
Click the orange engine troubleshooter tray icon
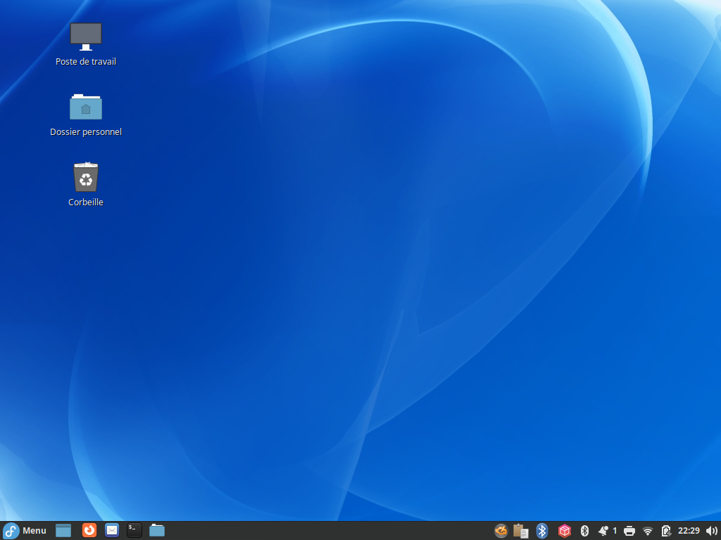pyautogui.click(x=501, y=531)
